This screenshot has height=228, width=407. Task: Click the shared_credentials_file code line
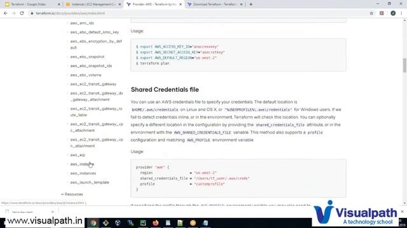pyautogui.click(x=195, y=179)
